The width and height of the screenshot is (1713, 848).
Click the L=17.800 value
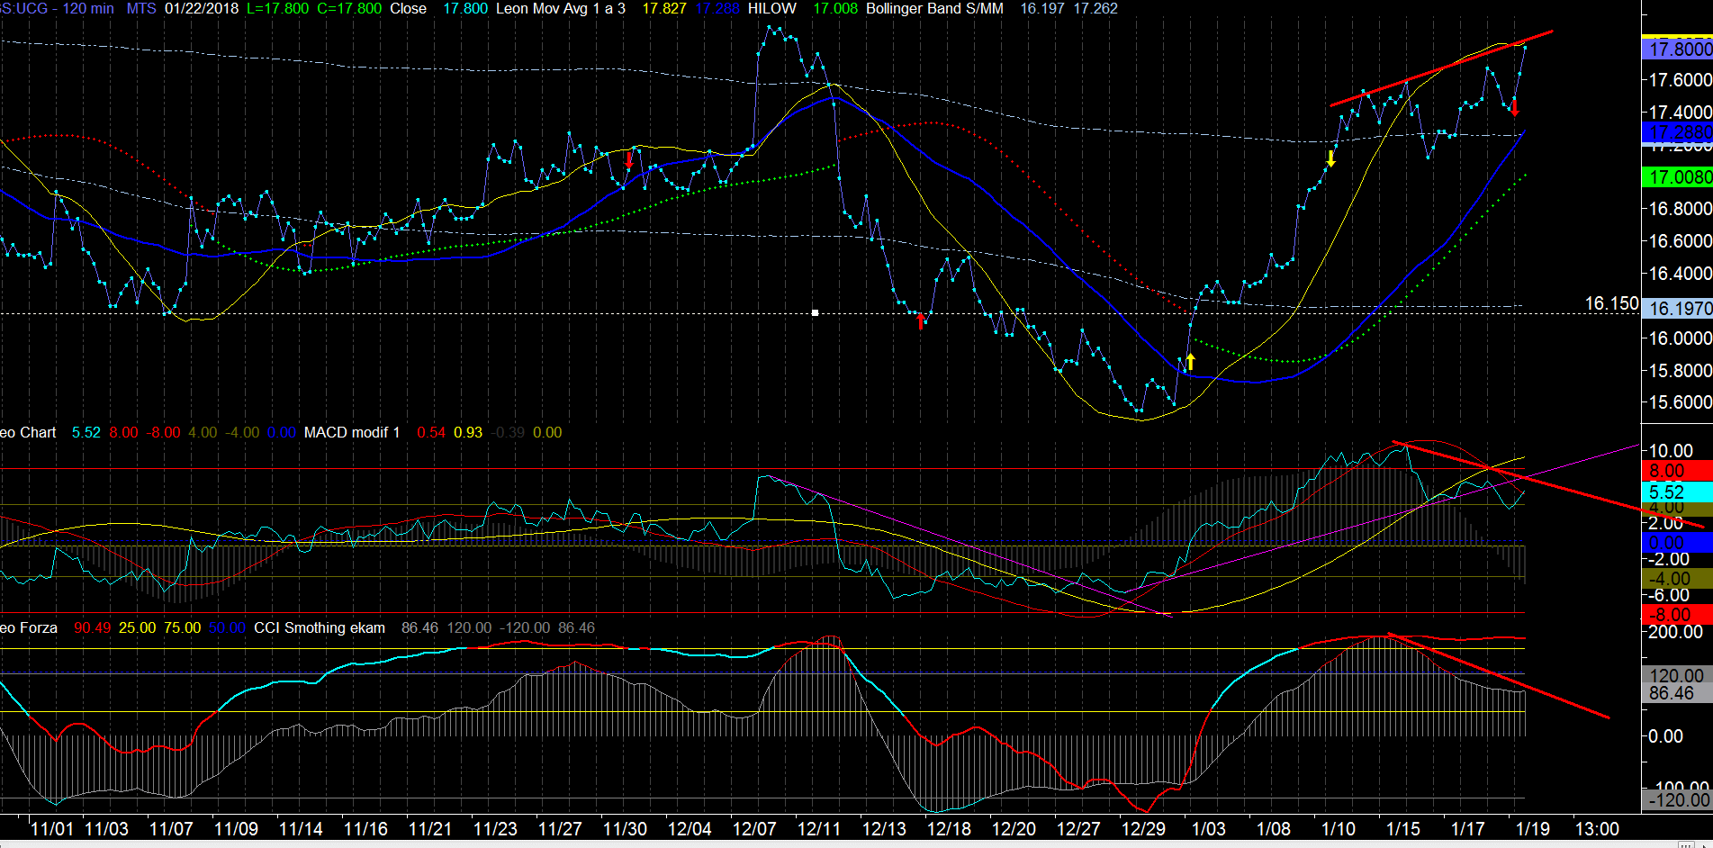277,8
